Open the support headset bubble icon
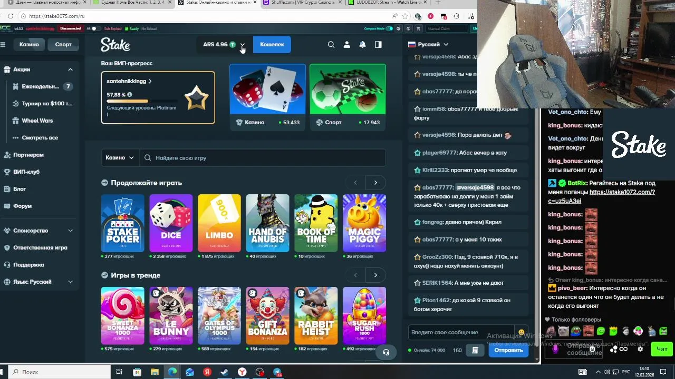Screen dimensions: 675x379 pyautogui.click(x=386, y=352)
